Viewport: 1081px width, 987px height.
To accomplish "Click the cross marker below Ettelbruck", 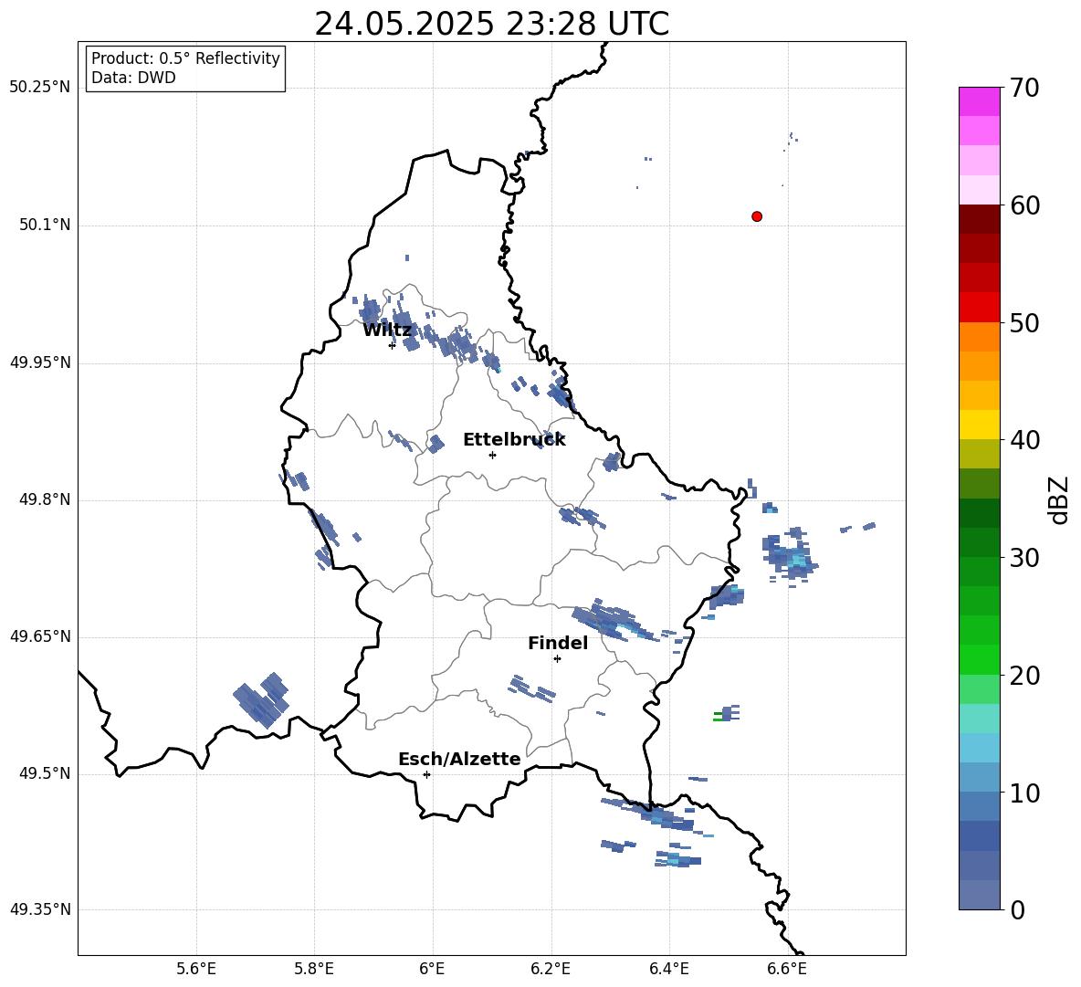I will pyautogui.click(x=492, y=455).
